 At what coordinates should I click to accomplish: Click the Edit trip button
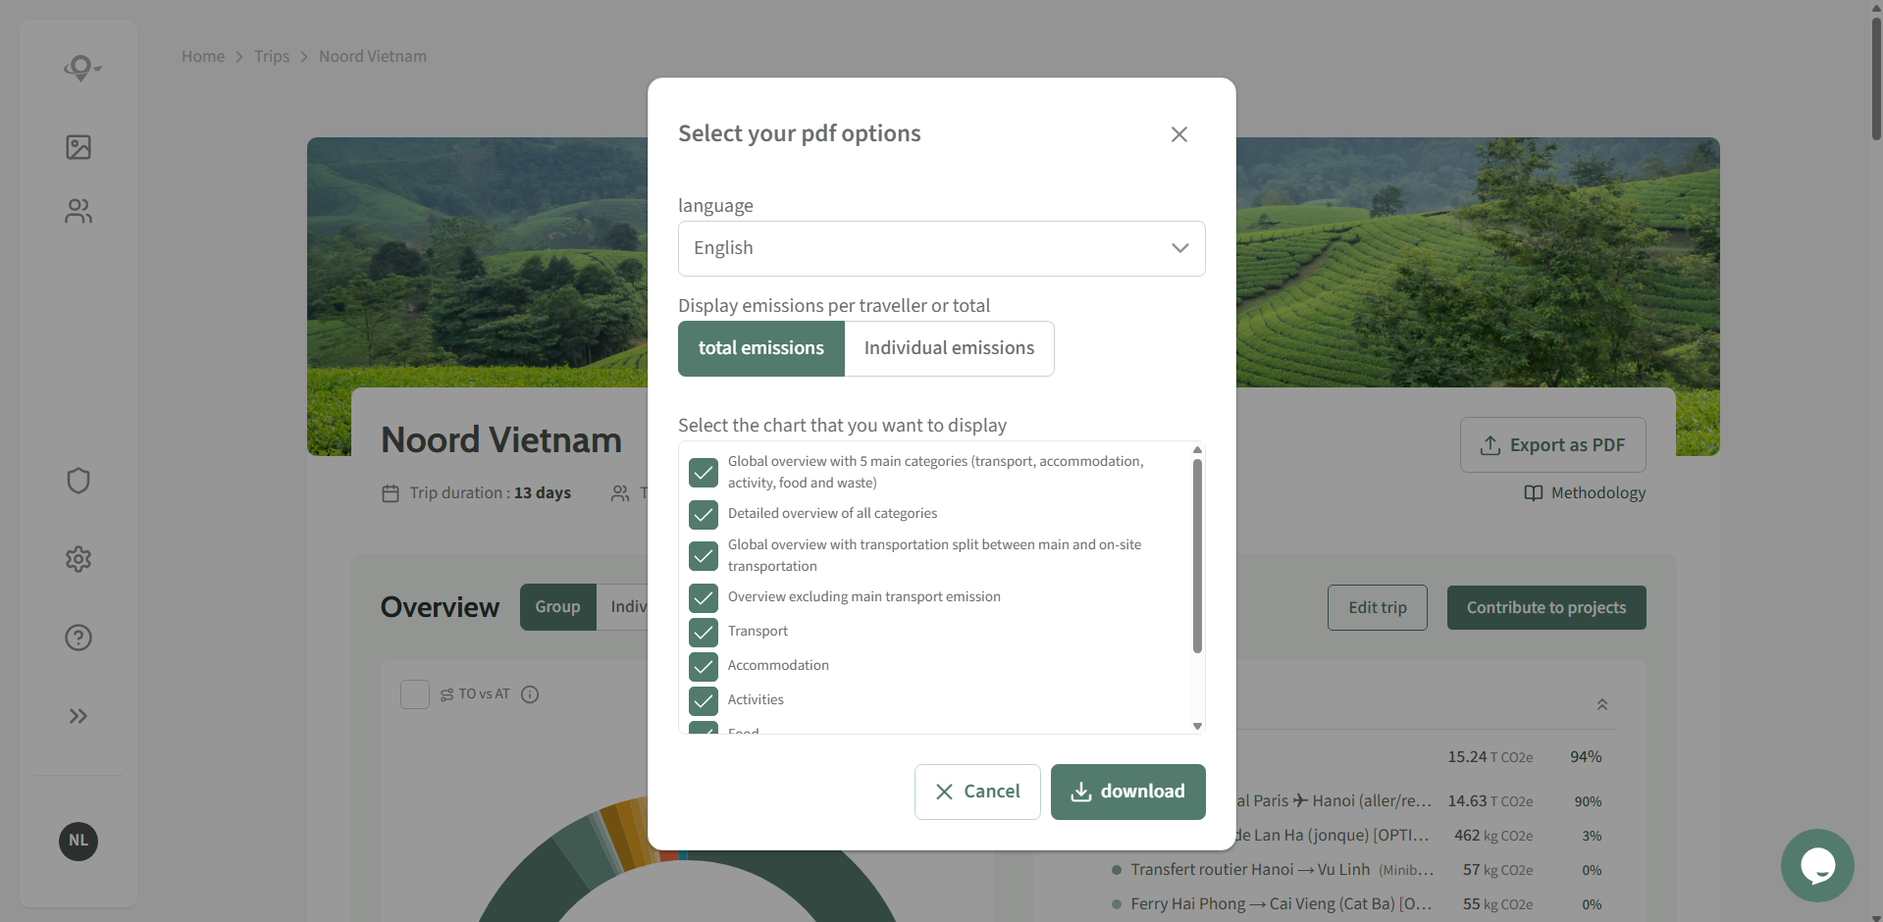click(x=1377, y=607)
